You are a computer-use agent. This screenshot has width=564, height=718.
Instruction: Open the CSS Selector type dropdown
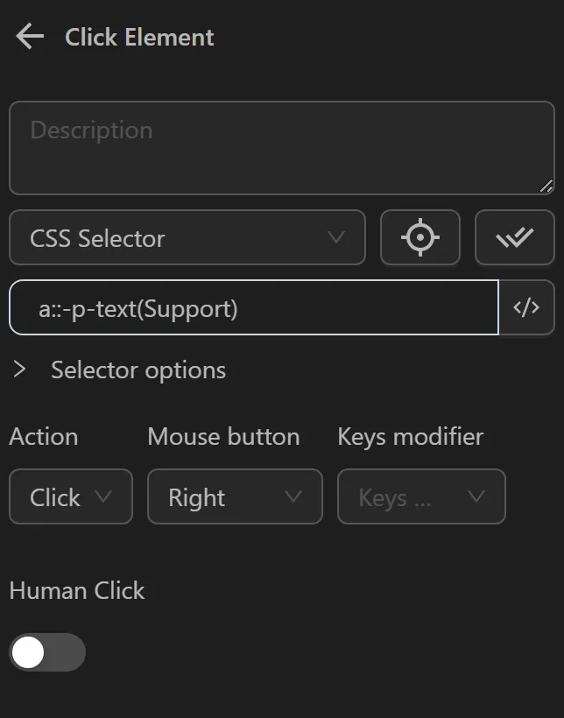[187, 237]
